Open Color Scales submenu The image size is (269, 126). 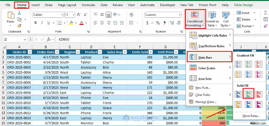coord(209,68)
